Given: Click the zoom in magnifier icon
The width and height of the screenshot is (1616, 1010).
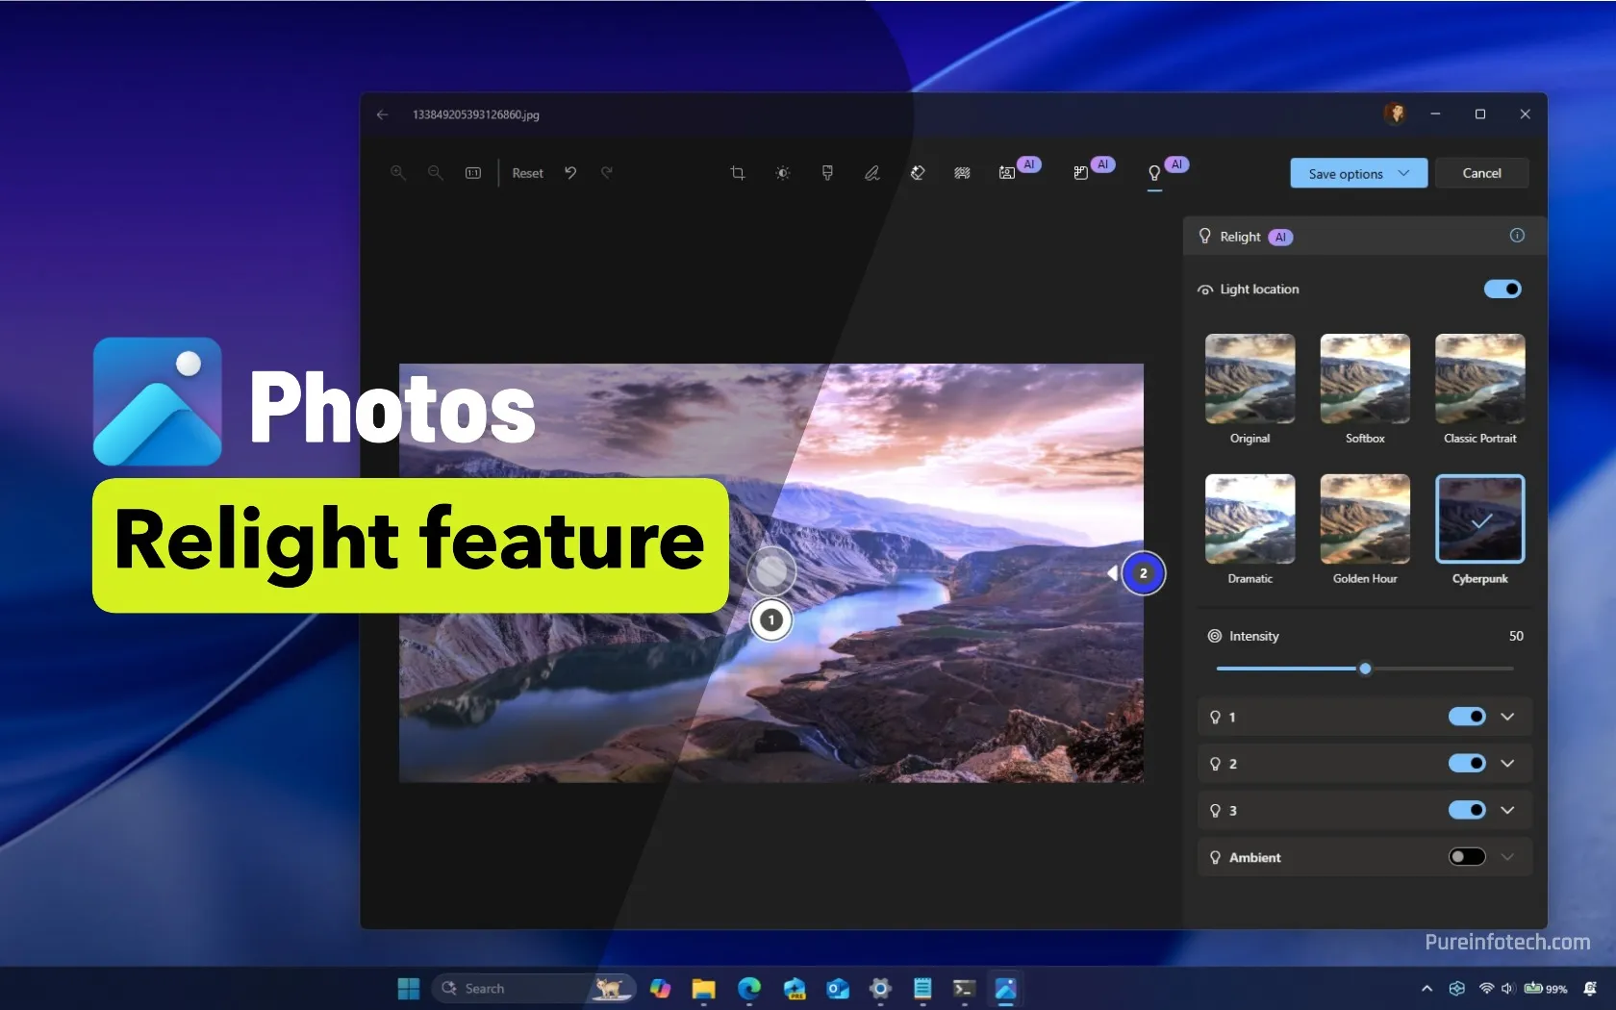Looking at the screenshot, I should 397,173.
